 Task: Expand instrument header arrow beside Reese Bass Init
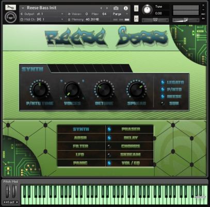[x=23, y=8]
